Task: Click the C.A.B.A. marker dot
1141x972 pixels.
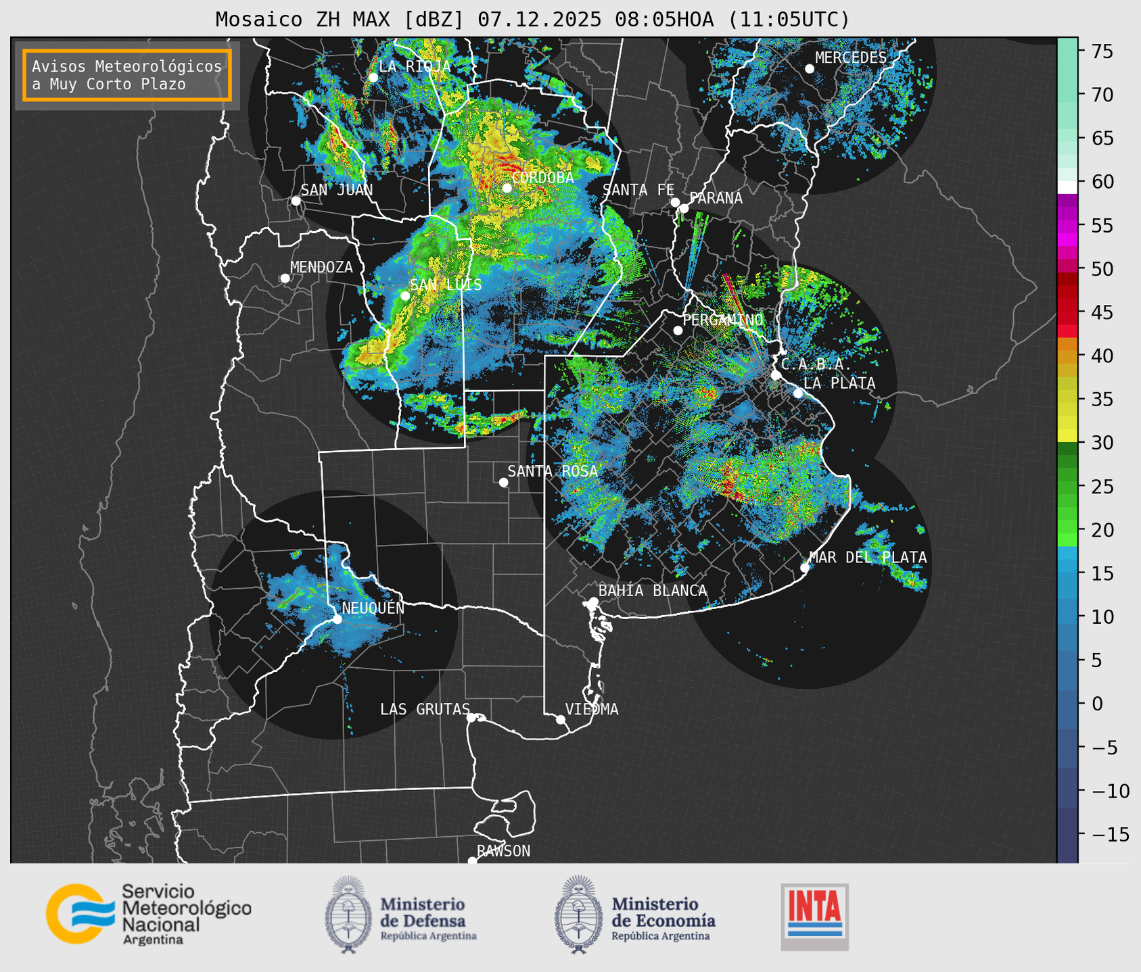Action: (x=776, y=375)
